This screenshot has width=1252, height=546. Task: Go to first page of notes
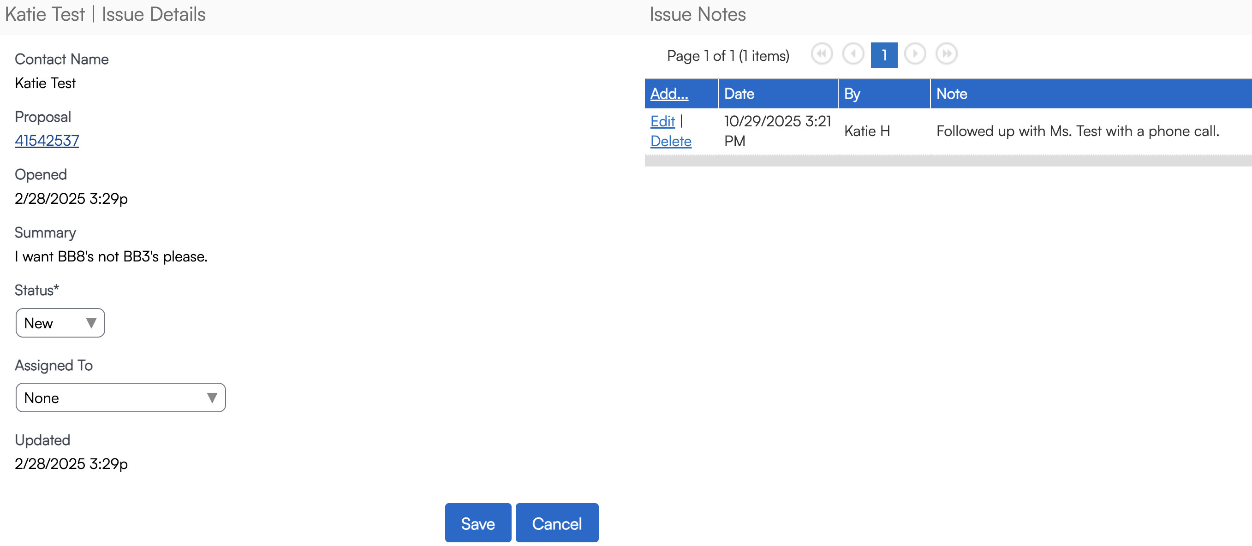click(822, 54)
